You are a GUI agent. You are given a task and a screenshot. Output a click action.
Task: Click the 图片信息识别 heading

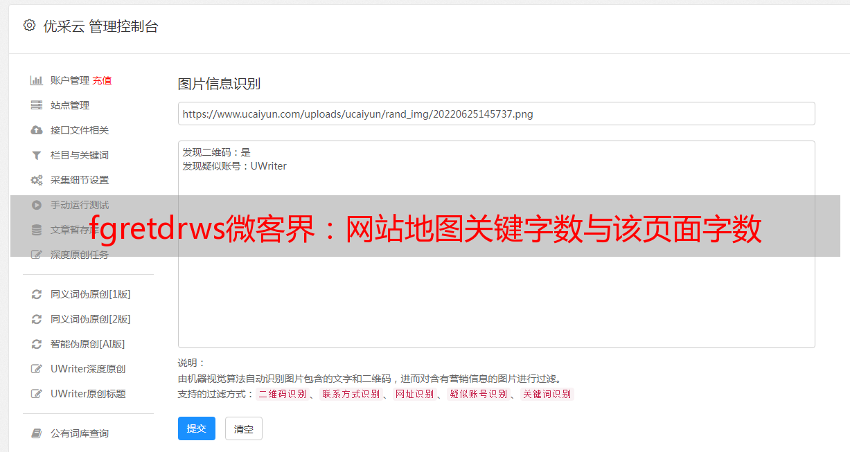tap(219, 84)
